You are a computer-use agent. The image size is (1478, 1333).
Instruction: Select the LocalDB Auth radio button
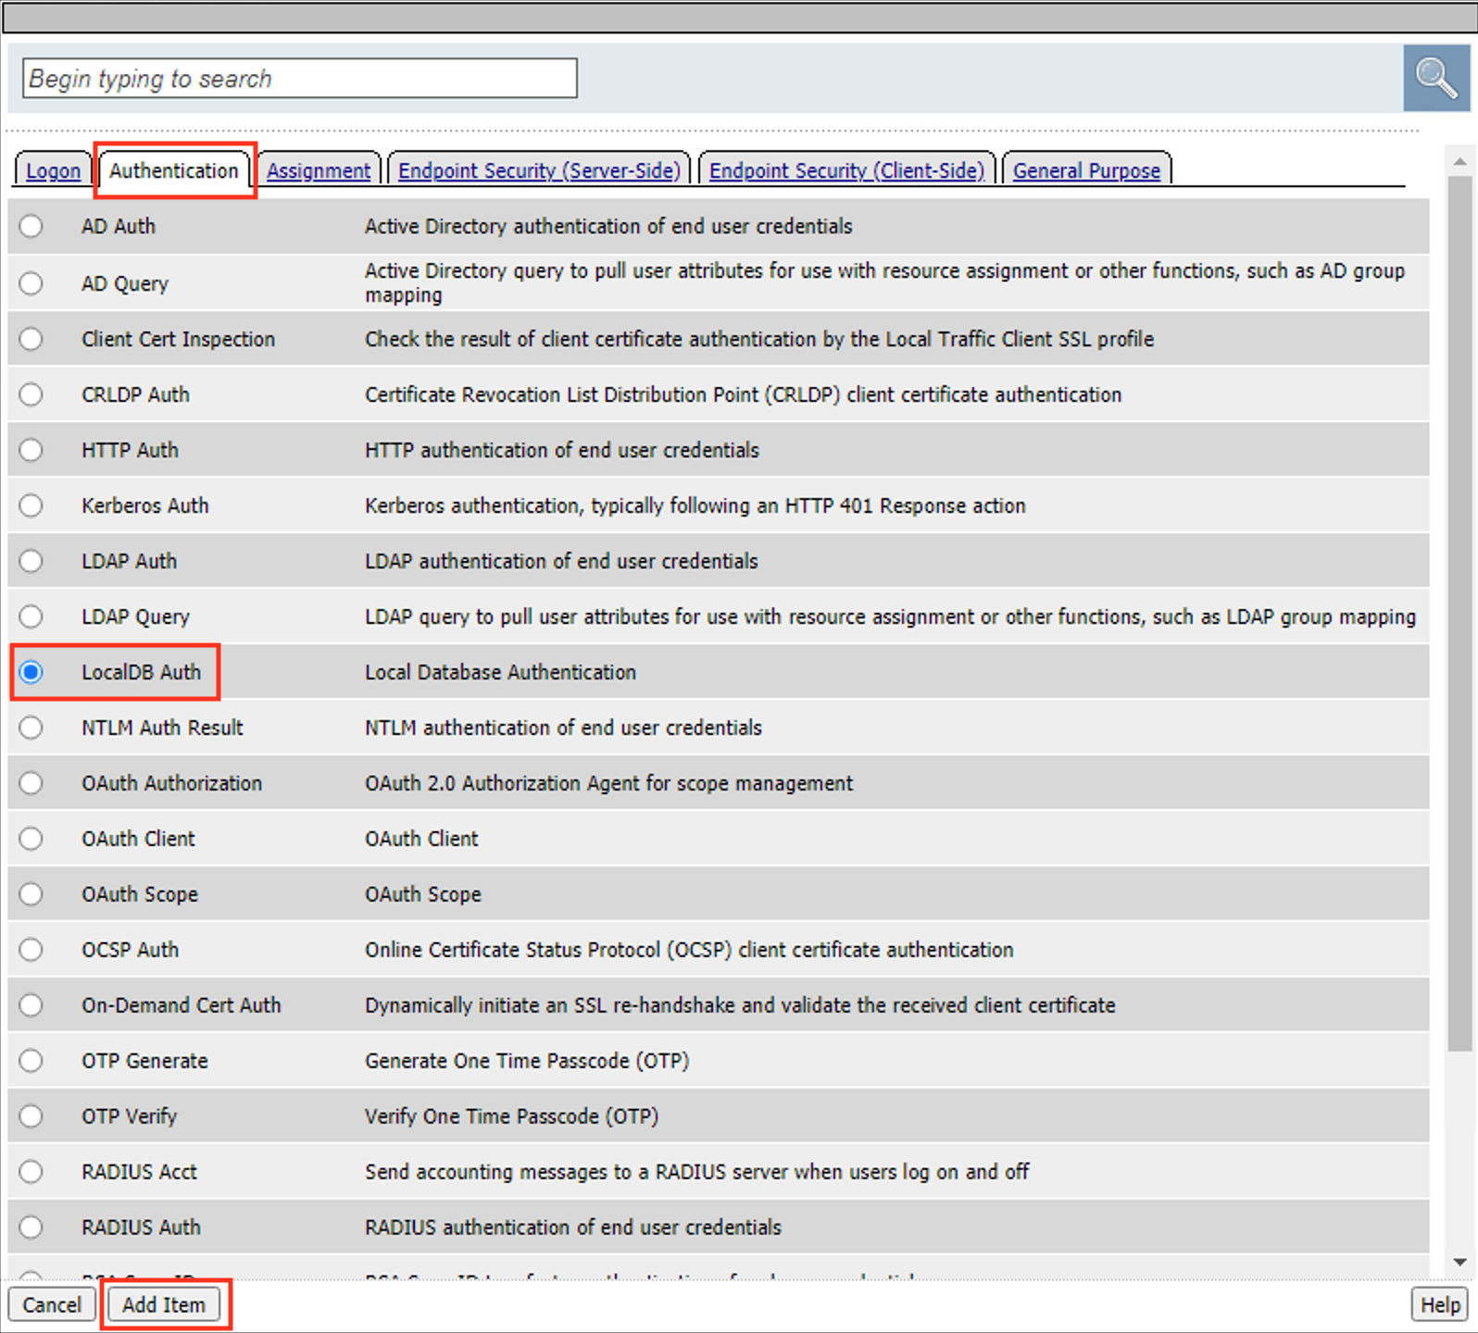coord(31,672)
